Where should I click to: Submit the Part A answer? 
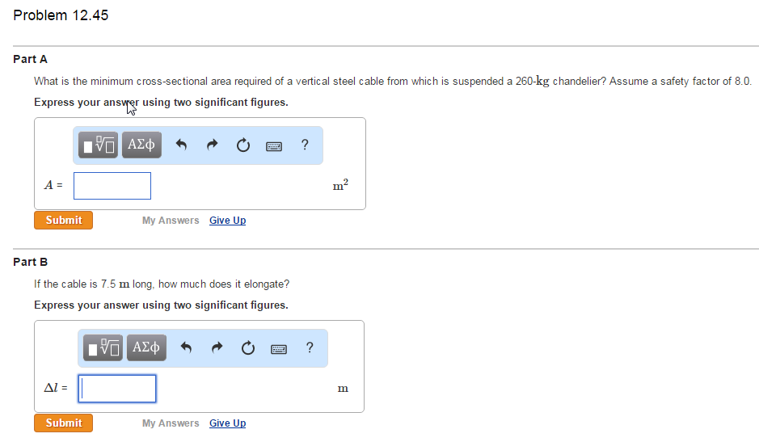coord(63,221)
